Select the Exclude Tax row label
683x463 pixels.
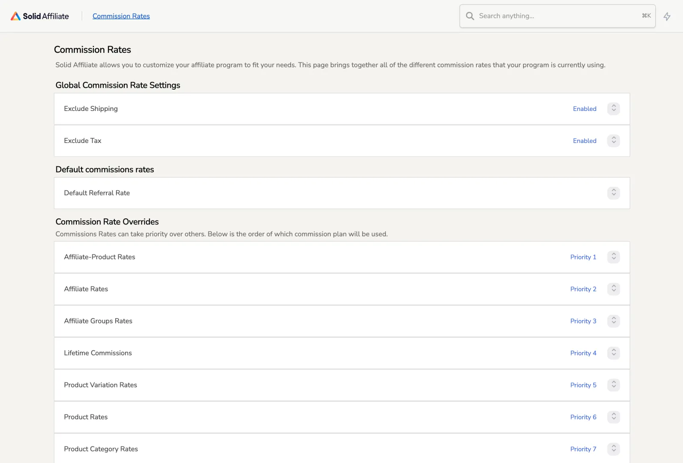point(82,141)
